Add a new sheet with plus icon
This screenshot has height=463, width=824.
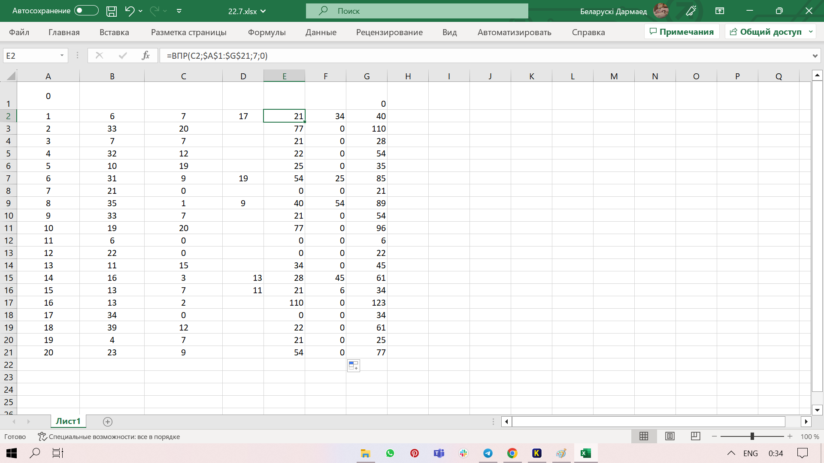click(x=108, y=422)
